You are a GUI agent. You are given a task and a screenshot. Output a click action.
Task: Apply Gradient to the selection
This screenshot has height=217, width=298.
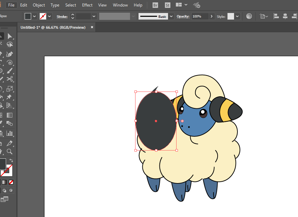4,182
